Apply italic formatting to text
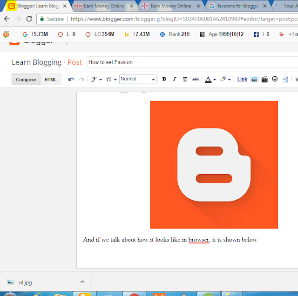Screen dimensions: 298x296 click(175, 80)
